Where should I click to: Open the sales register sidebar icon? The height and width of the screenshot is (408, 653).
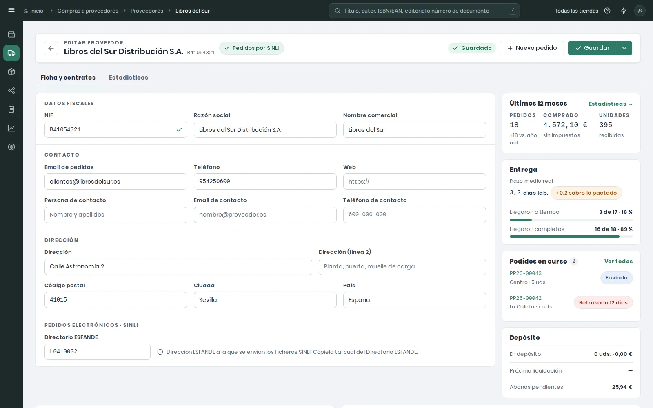pos(11,35)
